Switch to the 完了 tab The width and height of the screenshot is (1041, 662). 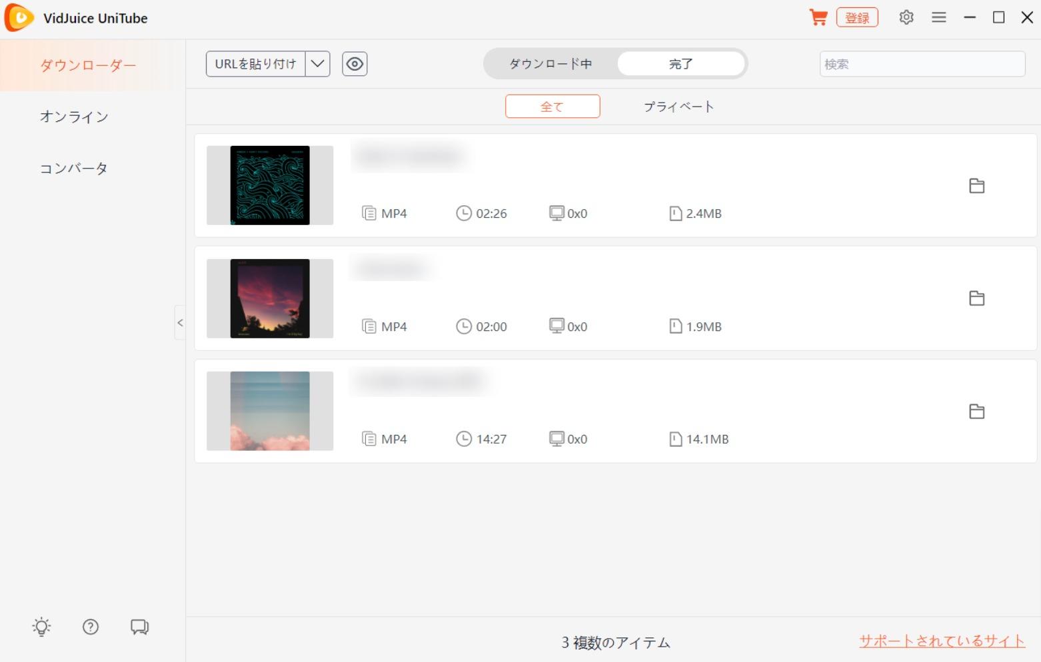point(680,64)
